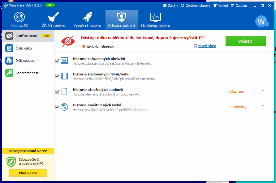Select Čistič soukromí eye icon in sidebar
Viewport: 276px width, 183px height.
pos(9,36)
